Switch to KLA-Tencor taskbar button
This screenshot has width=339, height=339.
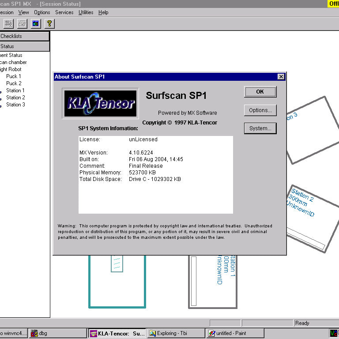tap(117, 333)
